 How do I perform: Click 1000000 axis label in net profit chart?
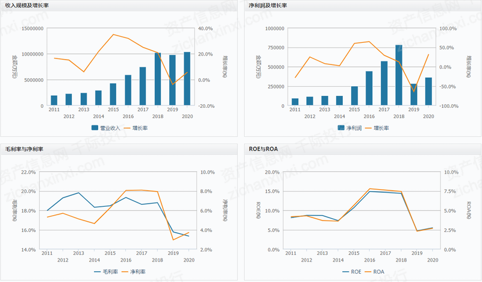[x=275, y=28]
